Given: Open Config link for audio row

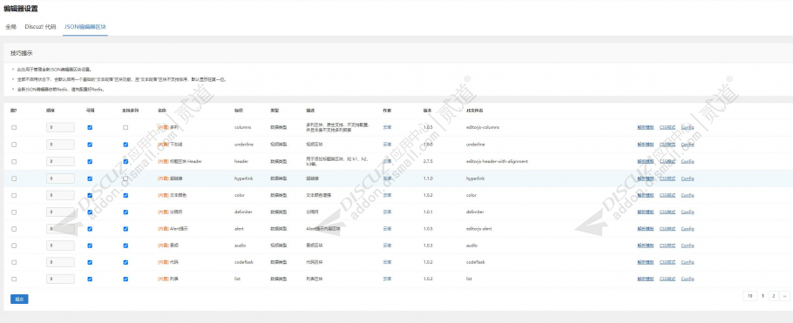Looking at the screenshot, I should tap(688, 246).
